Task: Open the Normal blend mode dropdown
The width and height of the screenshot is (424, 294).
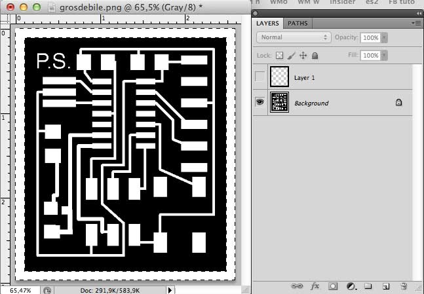Action: coord(294,37)
